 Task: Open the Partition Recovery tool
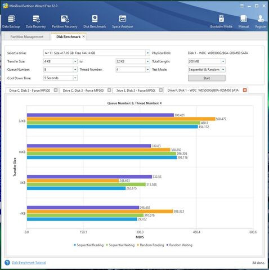pos(65,21)
